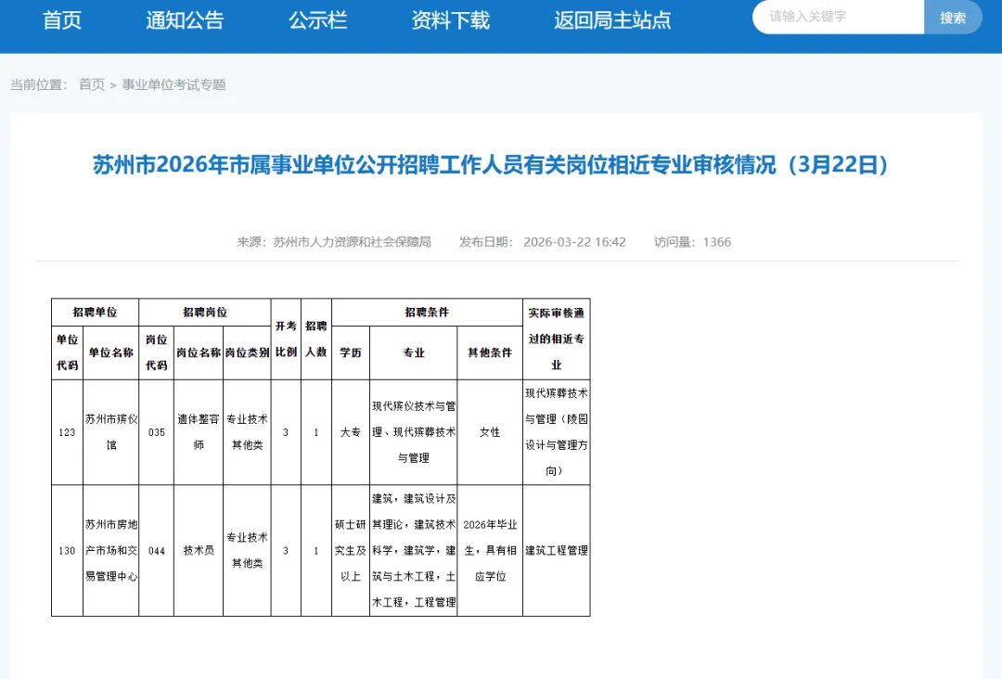Click the 遗体整容师 position cell
1002x679 pixels.
(199, 432)
